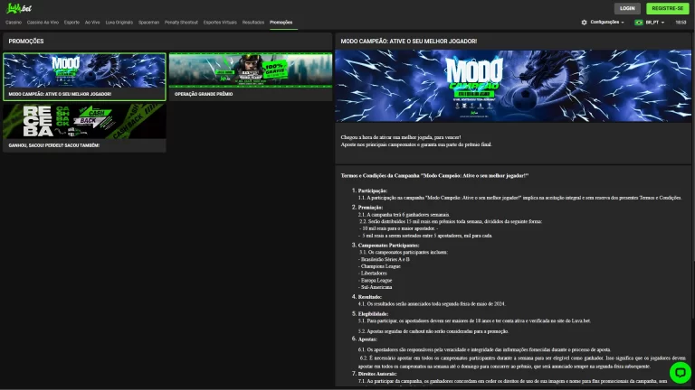Open the Ao Vivo menu item
The width and height of the screenshot is (695, 390).
click(92, 22)
